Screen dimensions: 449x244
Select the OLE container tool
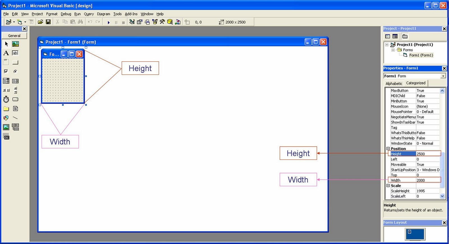point(6,136)
